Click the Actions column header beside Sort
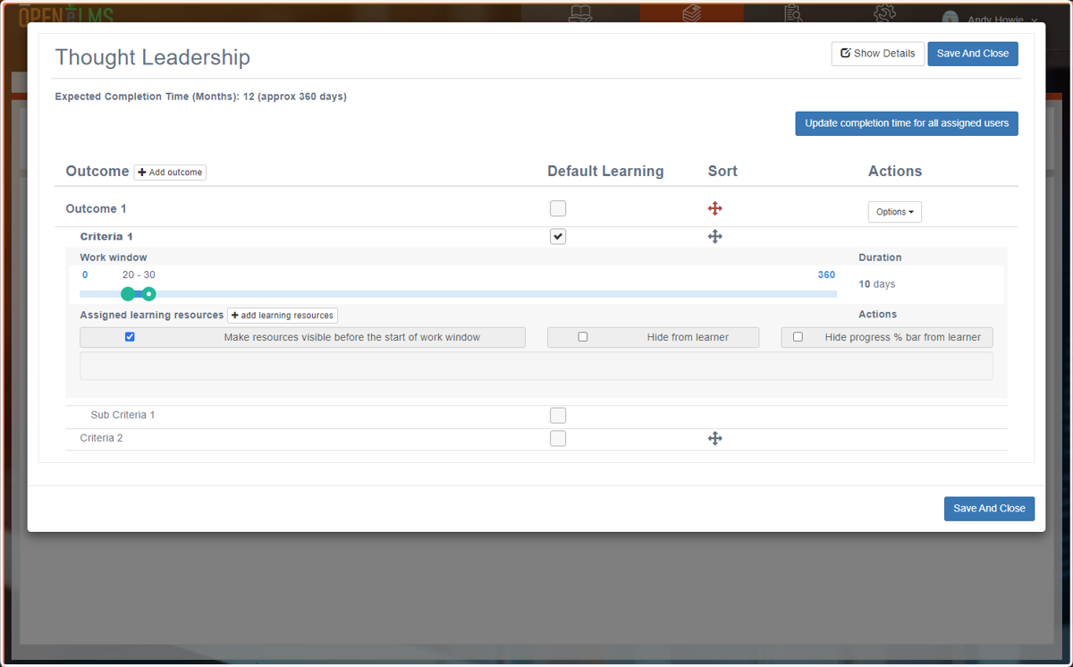The width and height of the screenshot is (1073, 667). click(895, 172)
